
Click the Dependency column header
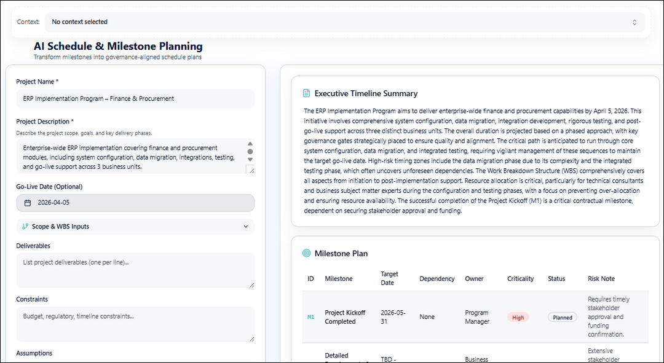tap(437, 278)
